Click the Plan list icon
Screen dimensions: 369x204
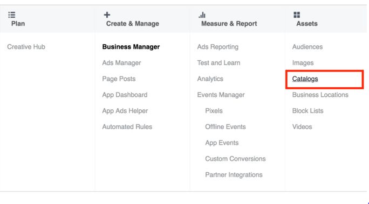[x=12, y=15]
